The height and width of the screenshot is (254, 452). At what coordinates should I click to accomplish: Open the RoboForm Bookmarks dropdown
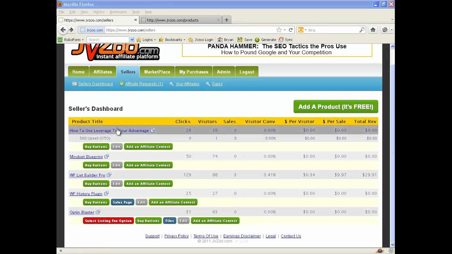click(x=172, y=40)
